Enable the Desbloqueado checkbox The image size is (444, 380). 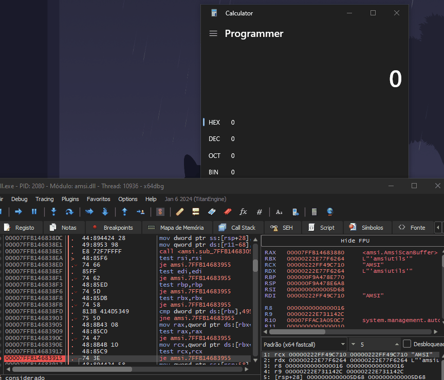407,344
